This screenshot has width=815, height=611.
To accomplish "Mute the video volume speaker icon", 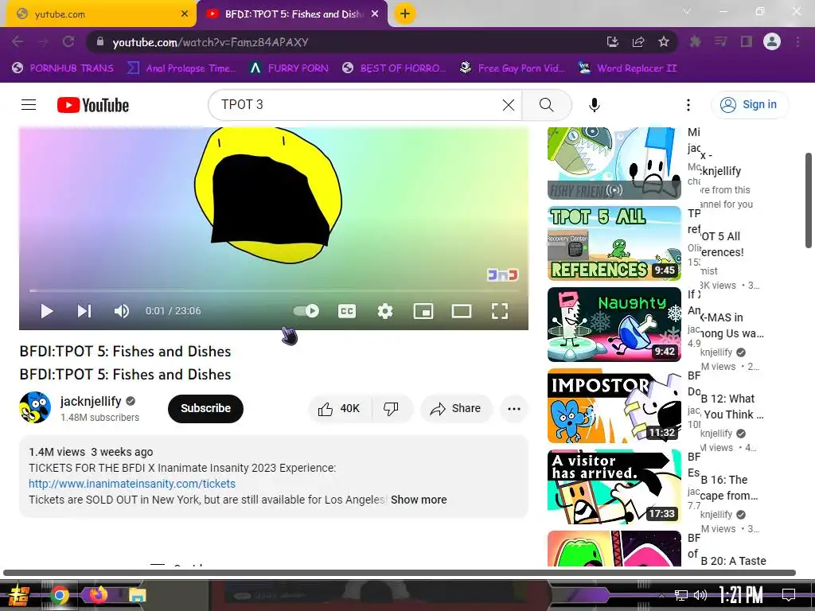I will (x=122, y=311).
